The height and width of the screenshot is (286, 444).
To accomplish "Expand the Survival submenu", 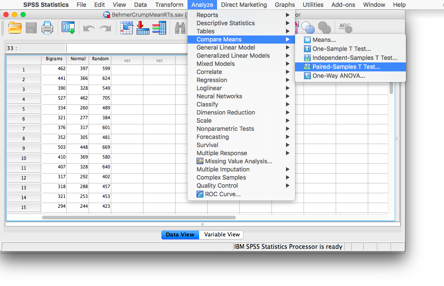I will [241, 145].
